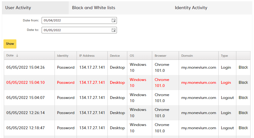Click Desktop device in 12:26:14 row
This screenshot has width=254, height=138.
coord(117,113)
